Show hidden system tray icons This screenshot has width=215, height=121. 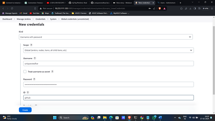175,118
